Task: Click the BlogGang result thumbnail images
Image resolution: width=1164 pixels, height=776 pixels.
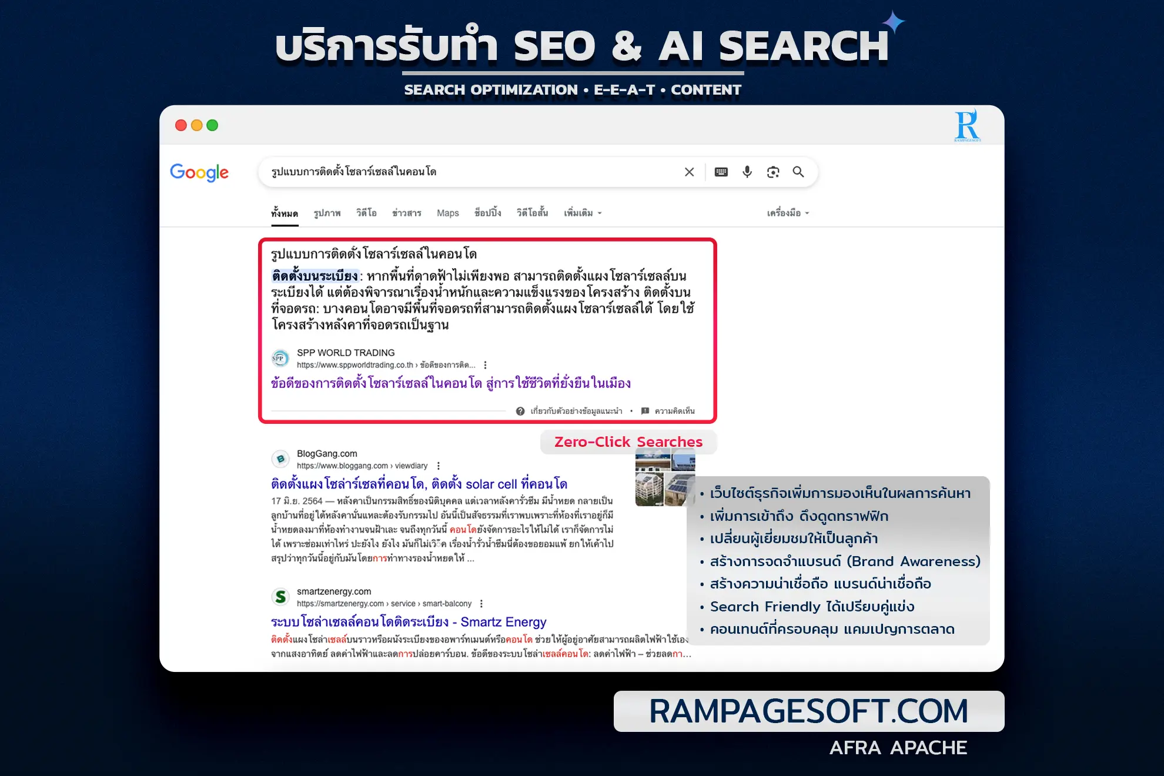Action: pyautogui.click(x=665, y=477)
